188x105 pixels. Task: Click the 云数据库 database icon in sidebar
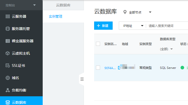tap(8, 102)
